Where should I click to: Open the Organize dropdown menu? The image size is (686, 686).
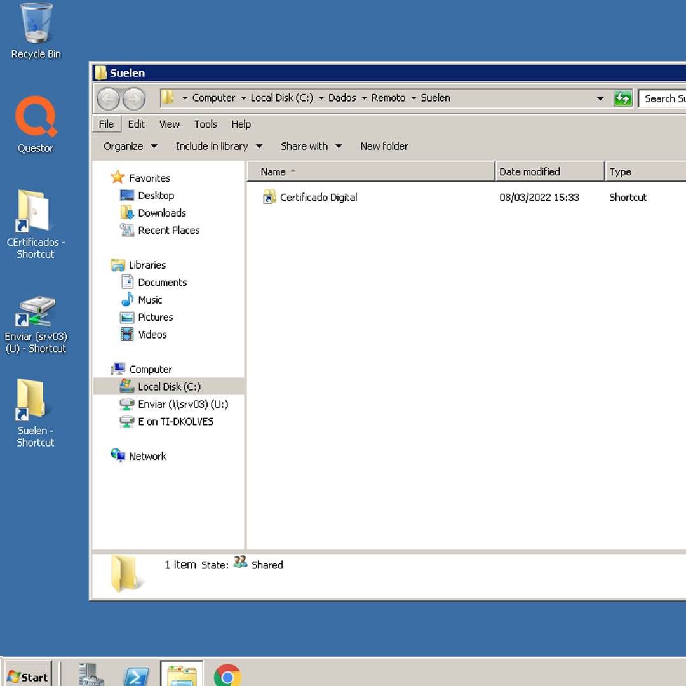click(130, 146)
